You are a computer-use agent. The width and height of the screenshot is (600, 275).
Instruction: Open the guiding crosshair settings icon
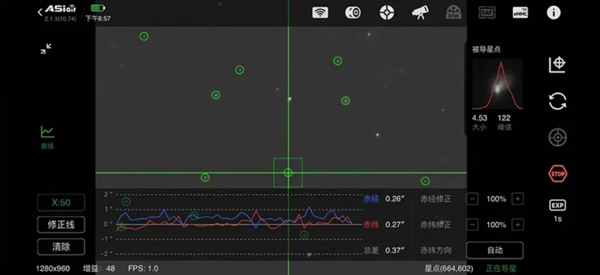click(387, 13)
